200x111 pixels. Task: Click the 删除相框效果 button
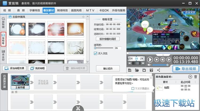75,68
